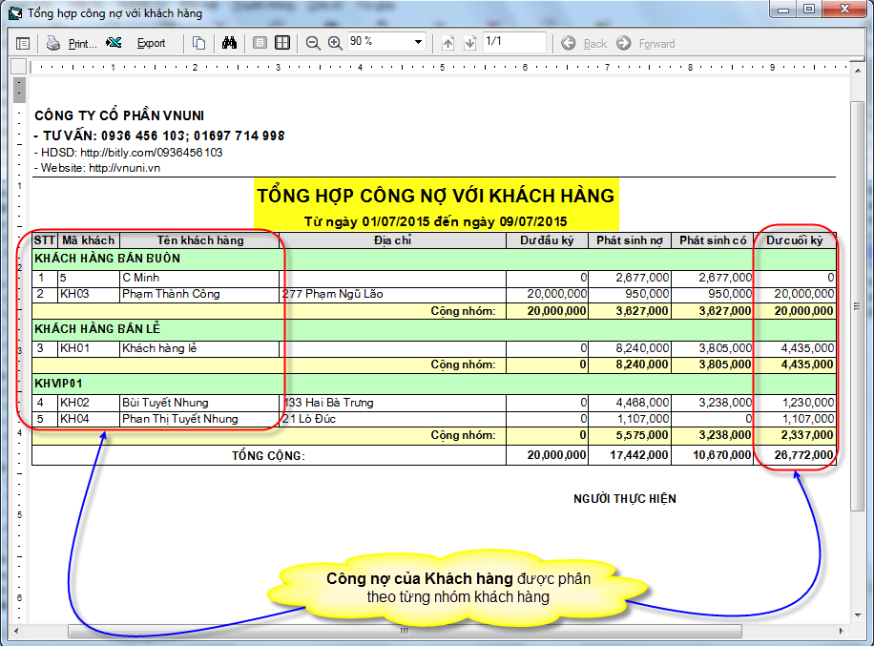
Task: Click the zoom out magnifier
Action: tap(313, 43)
